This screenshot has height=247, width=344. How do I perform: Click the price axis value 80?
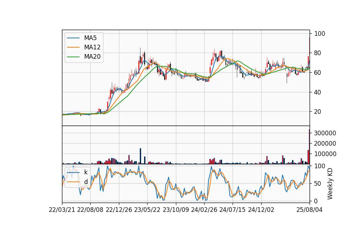point(318,53)
